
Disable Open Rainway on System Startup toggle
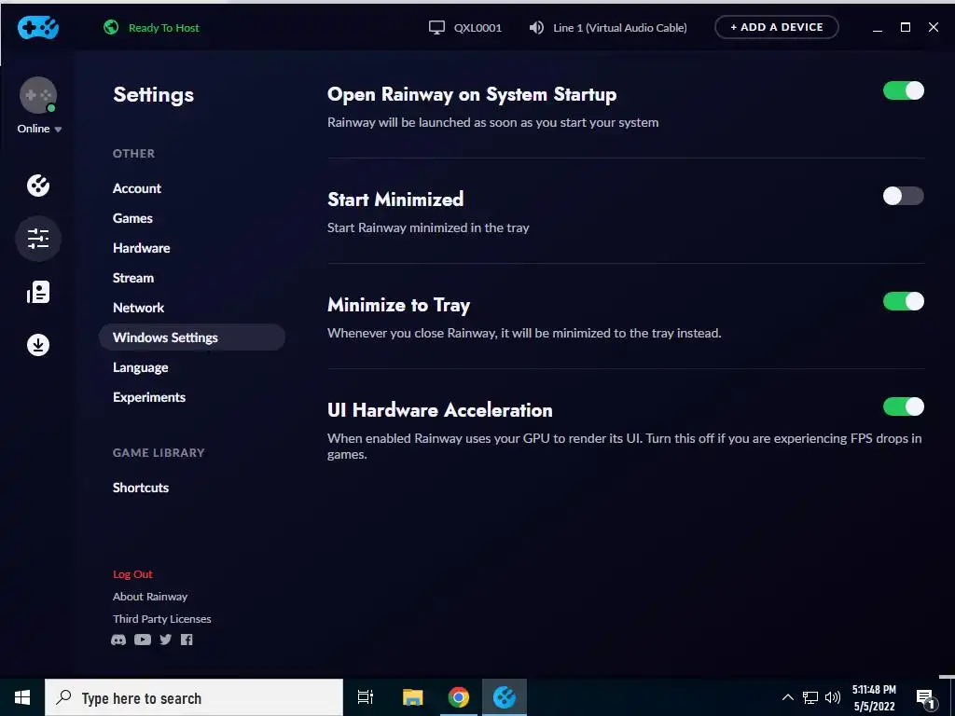(904, 90)
